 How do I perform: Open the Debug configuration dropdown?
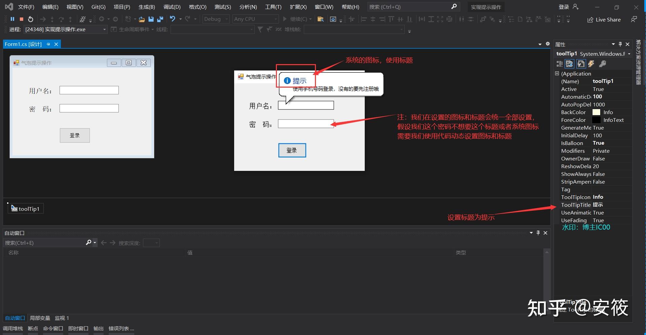[216, 19]
